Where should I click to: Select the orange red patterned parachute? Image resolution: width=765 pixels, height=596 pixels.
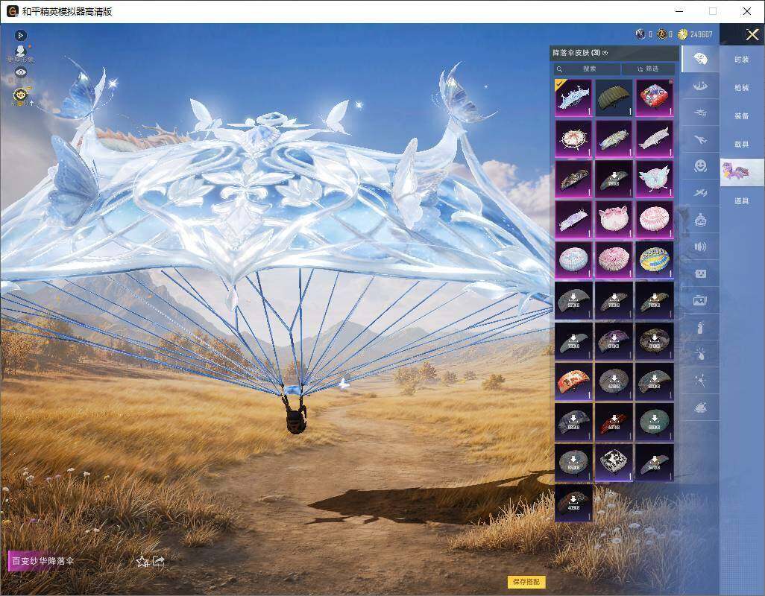[573, 381]
